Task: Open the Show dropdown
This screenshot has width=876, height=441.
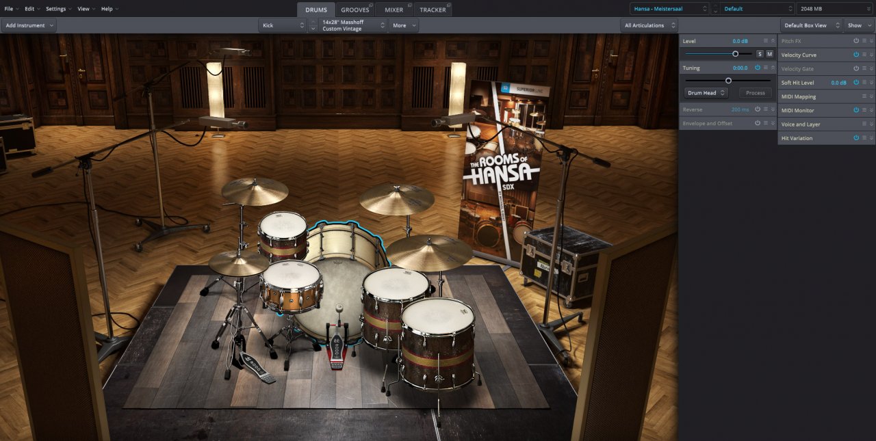Action: click(x=859, y=25)
